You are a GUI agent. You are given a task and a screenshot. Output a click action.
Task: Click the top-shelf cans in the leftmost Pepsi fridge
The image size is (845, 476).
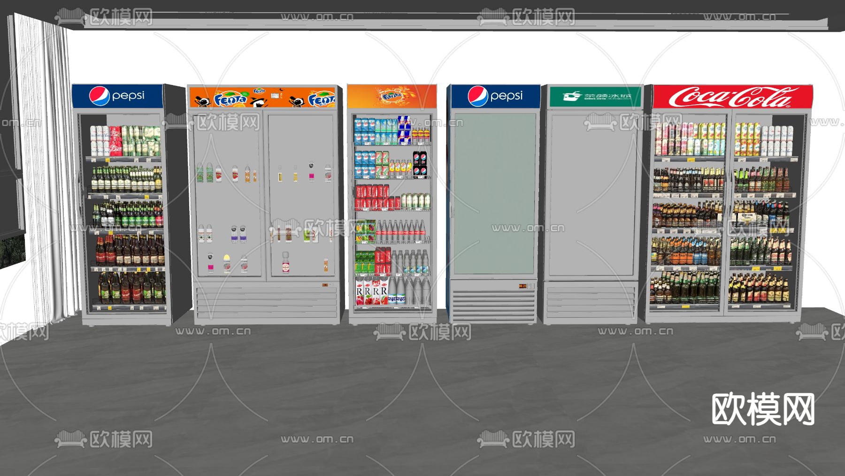tap(125, 140)
